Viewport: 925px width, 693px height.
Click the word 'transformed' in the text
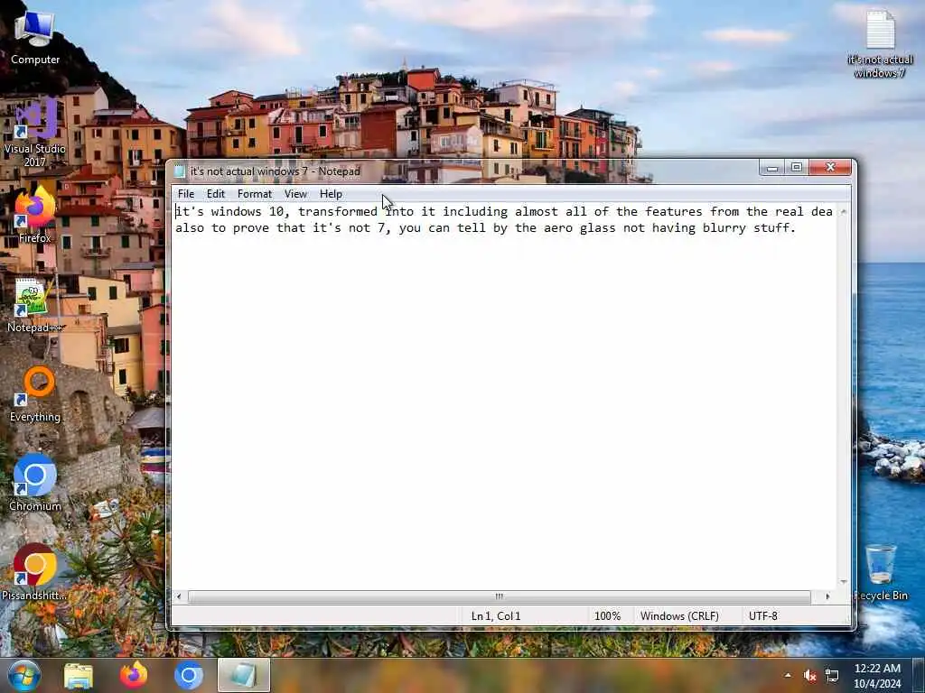pyautogui.click(x=338, y=211)
